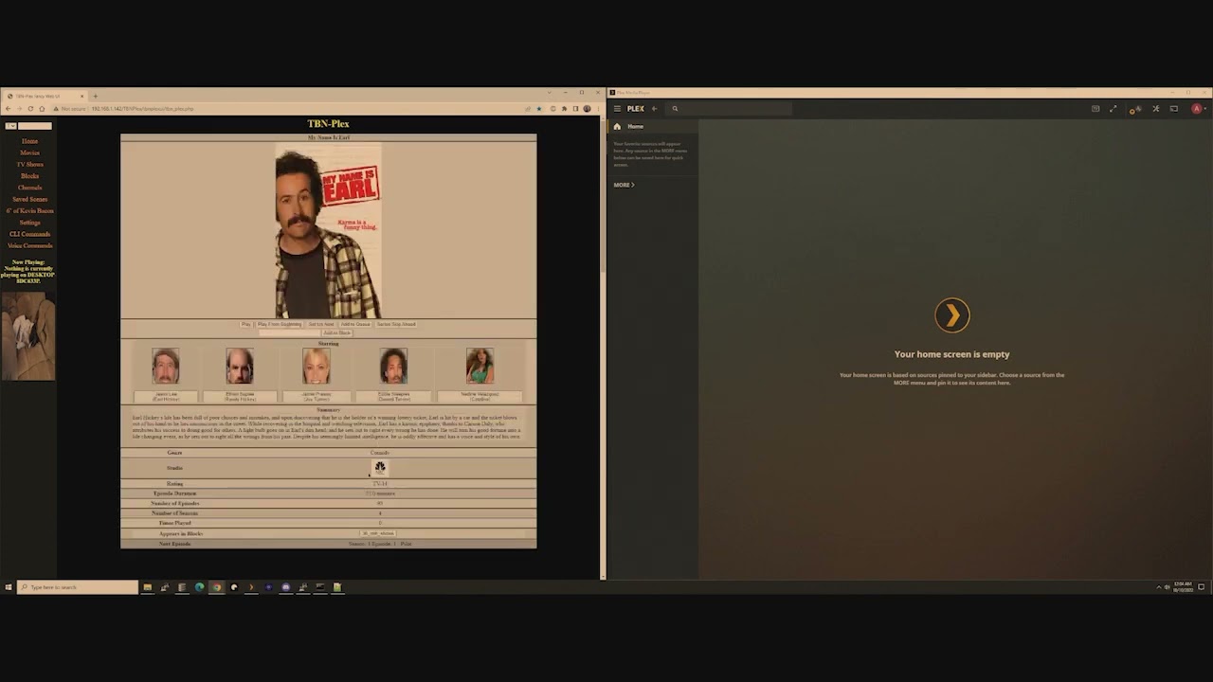Open Microsoft Edge from the taskbar

click(199, 587)
